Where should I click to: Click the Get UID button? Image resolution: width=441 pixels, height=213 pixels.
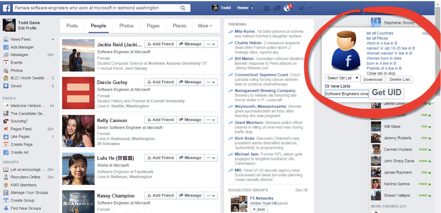[386, 92]
